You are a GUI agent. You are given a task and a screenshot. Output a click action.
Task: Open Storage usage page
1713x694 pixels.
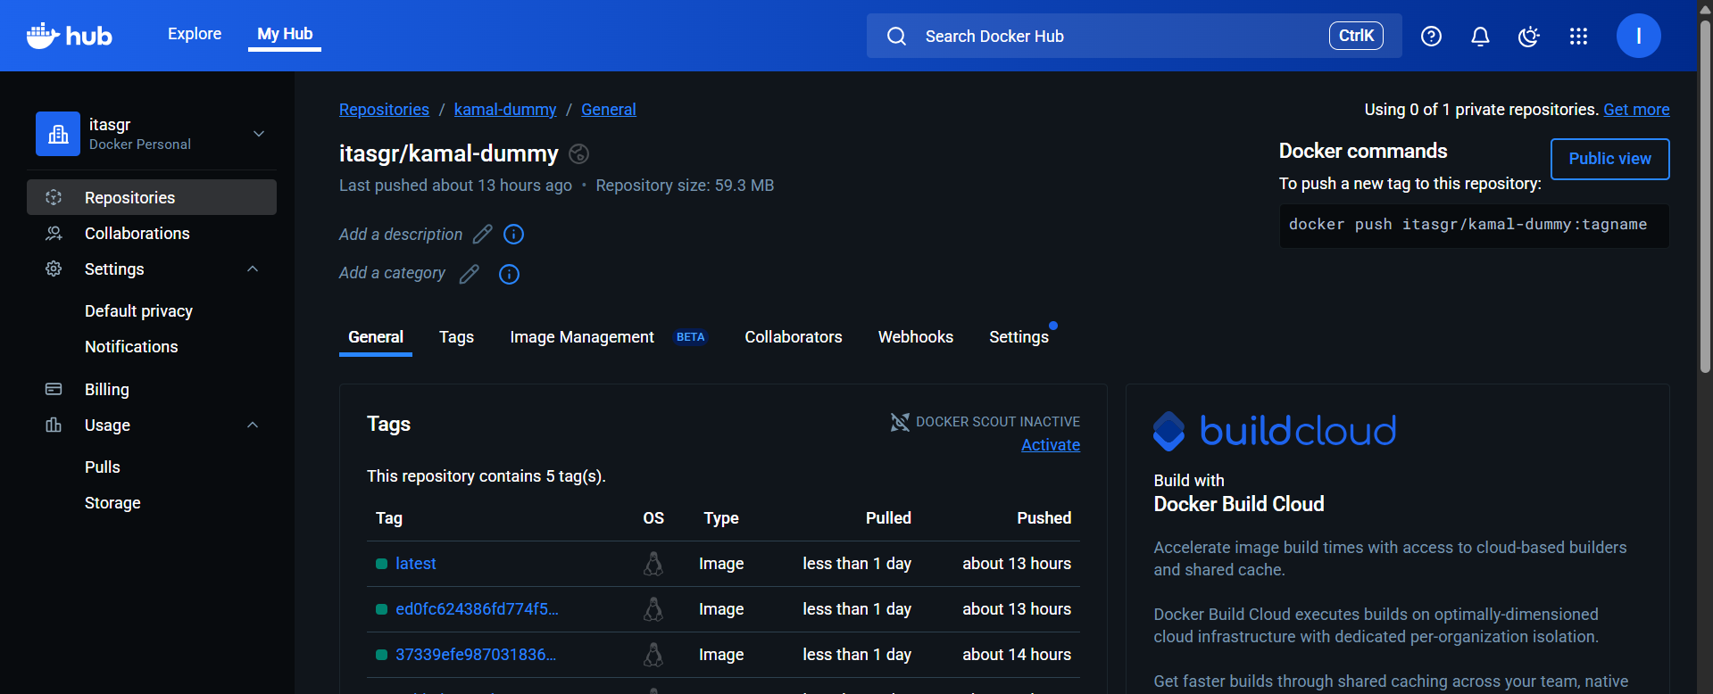click(x=112, y=503)
